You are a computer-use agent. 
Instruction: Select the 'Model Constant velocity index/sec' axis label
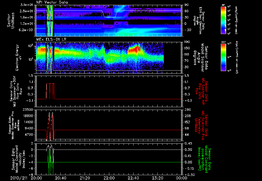(18, 159)
